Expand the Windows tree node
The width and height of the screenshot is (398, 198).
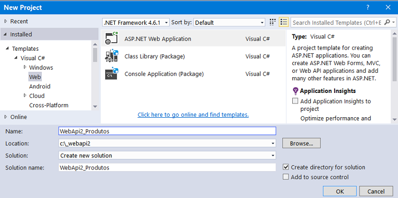pos(25,67)
